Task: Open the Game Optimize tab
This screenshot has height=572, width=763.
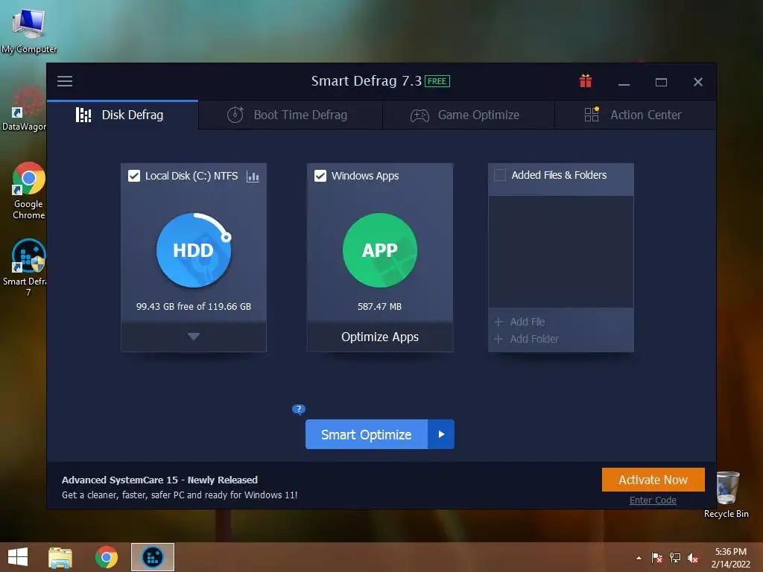Action: click(x=469, y=115)
